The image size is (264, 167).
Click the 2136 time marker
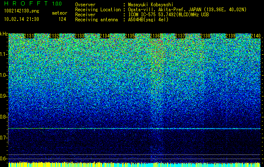pos(155,36)
